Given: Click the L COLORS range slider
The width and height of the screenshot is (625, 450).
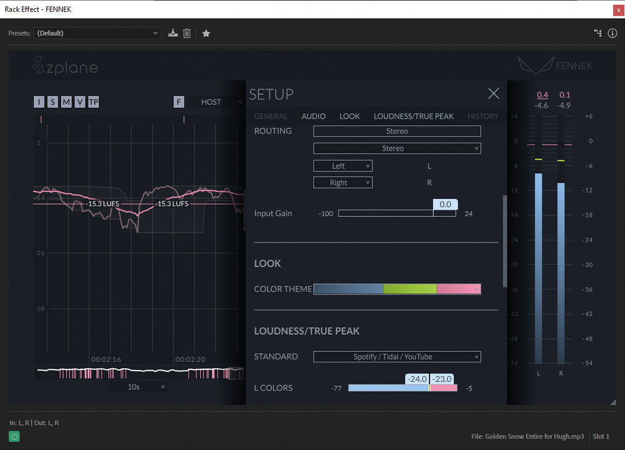Looking at the screenshot, I should [x=402, y=388].
